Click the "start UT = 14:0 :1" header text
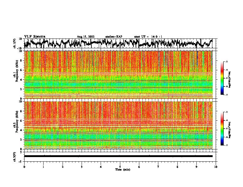Viewport: 243px width, 187px height. pos(148,37)
